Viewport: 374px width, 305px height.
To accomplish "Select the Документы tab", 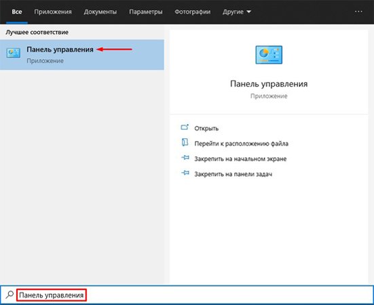I will coord(100,12).
